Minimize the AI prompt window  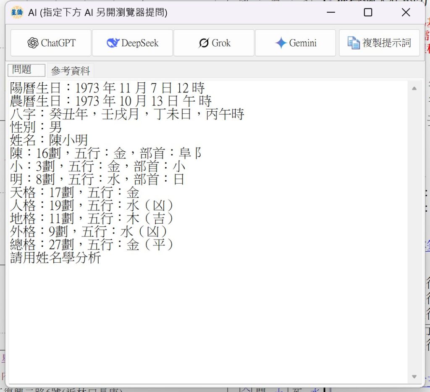(330, 13)
